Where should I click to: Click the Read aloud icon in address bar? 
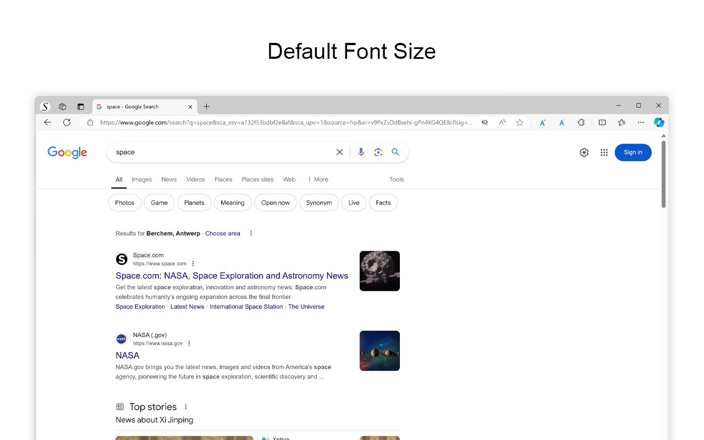point(502,123)
